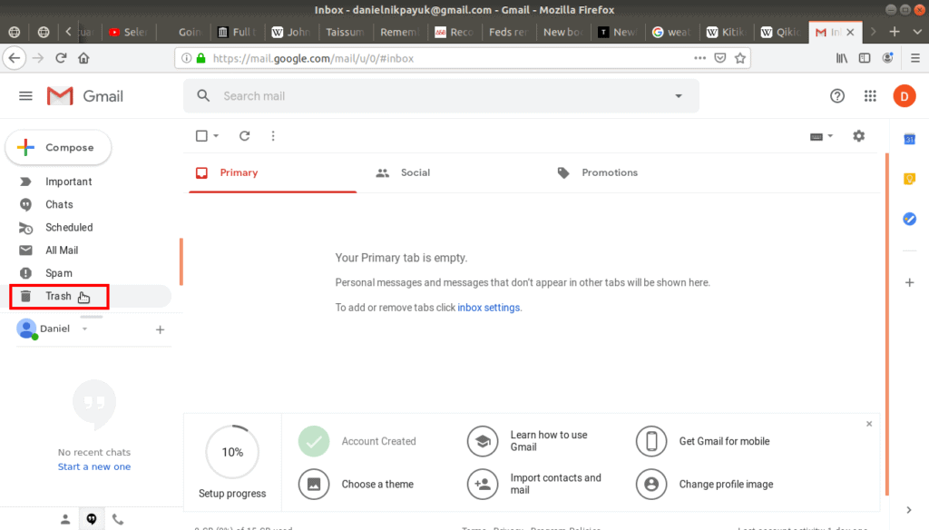The image size is (929, 530).
Task: Click the Gmail logo
Action: coord(85,96)
